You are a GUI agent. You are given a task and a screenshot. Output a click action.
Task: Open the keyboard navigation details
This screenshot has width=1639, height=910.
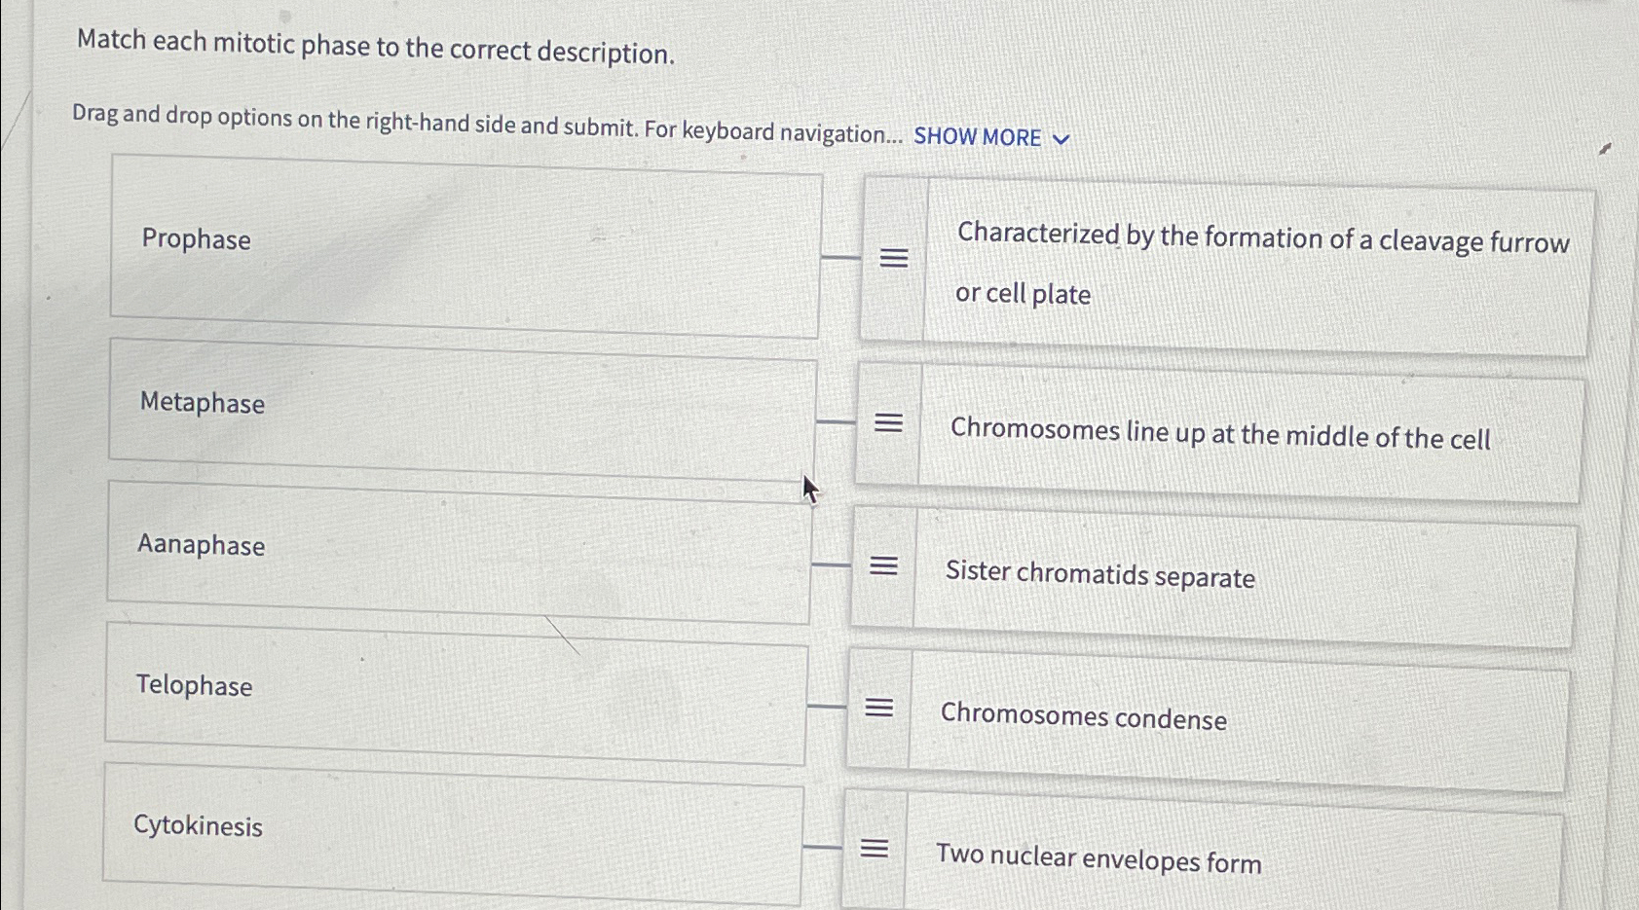979,136
